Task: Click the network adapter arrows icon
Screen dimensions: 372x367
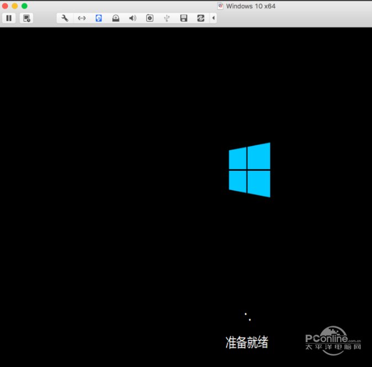Action: pyautogui.click(x=82, y=18)
